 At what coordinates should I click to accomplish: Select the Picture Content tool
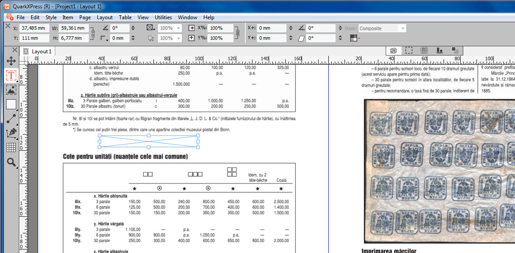pyautogui.click(x=11, y=90)
